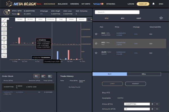The image size is (169, 112).
Task: Toggle chart fullscreen arrows icon
Action: pyautogui.click(x=4, y=52)
